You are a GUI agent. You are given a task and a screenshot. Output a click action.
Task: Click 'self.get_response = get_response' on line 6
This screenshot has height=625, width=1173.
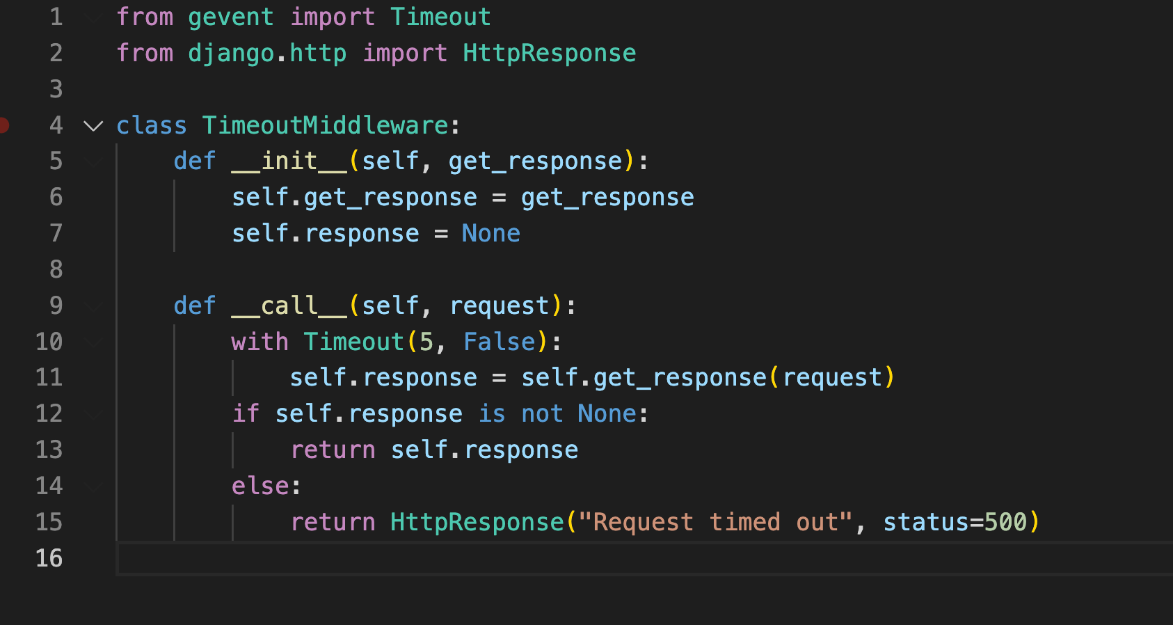tap(463, 198)
